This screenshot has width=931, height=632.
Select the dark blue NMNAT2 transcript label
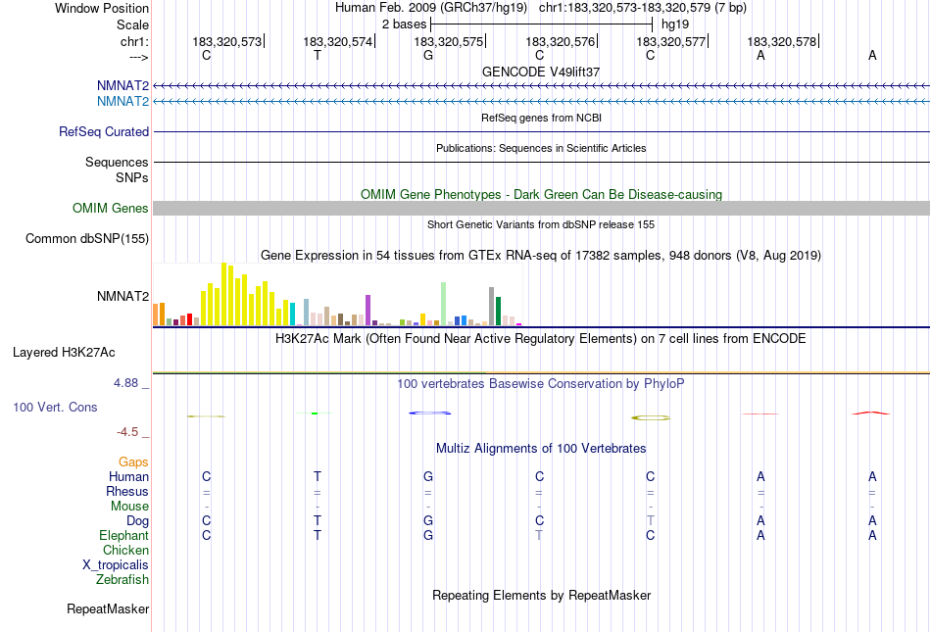point(122,86)
